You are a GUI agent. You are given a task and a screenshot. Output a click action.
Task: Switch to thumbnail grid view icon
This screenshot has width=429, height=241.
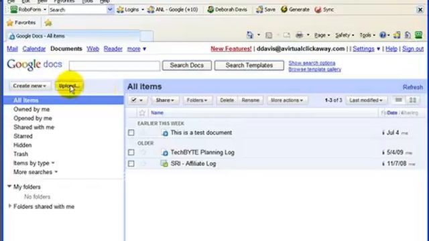pyautogui.click(x=413, y=100)
